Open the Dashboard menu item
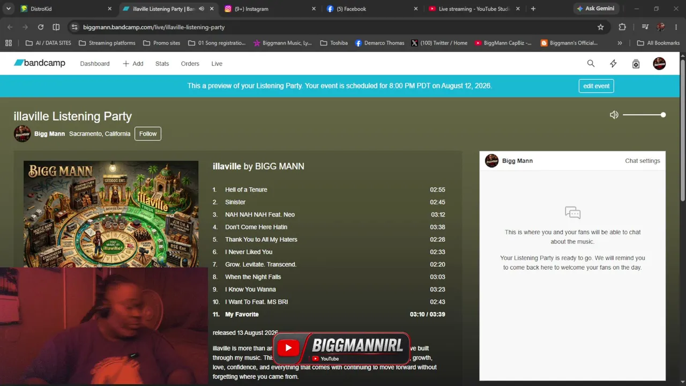Viewport: 686px width, 386px height. click(95, 64)
